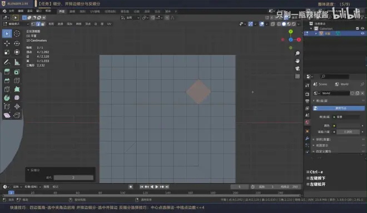Select the Poly Build tool

click(x=17, y=89)
